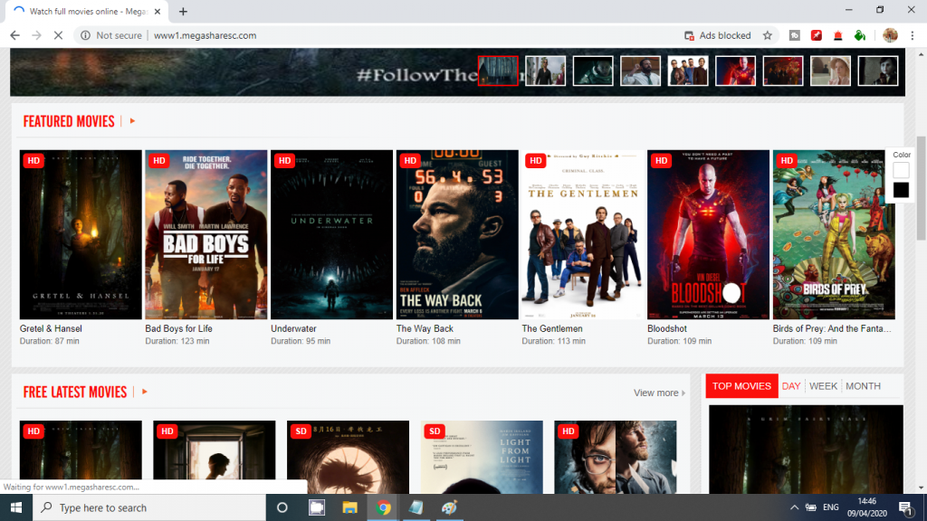Open the Birds of Prey poster
Image resolution: width=927 pixels, height=521 pixels.
pos(834,234)
